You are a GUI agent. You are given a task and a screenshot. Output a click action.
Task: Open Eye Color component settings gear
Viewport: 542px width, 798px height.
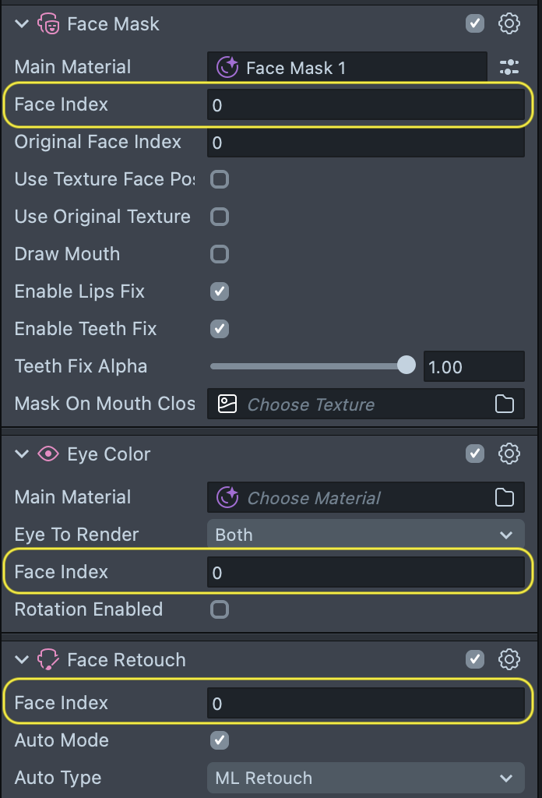[x=509, y=454]
